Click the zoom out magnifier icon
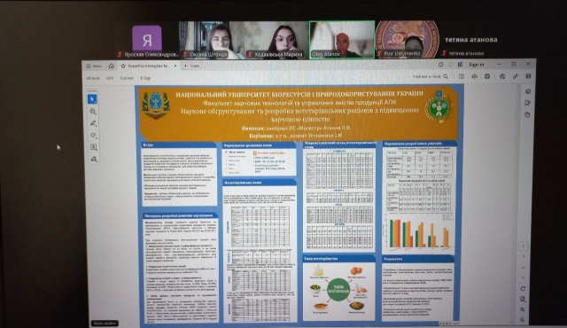Viewport: 567px width, 328px height. 522,320
